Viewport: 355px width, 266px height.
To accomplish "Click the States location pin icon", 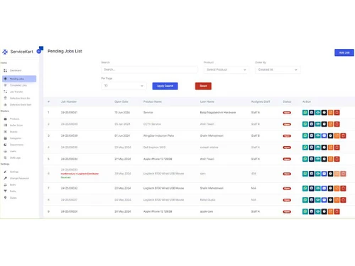I will [5, 197].
